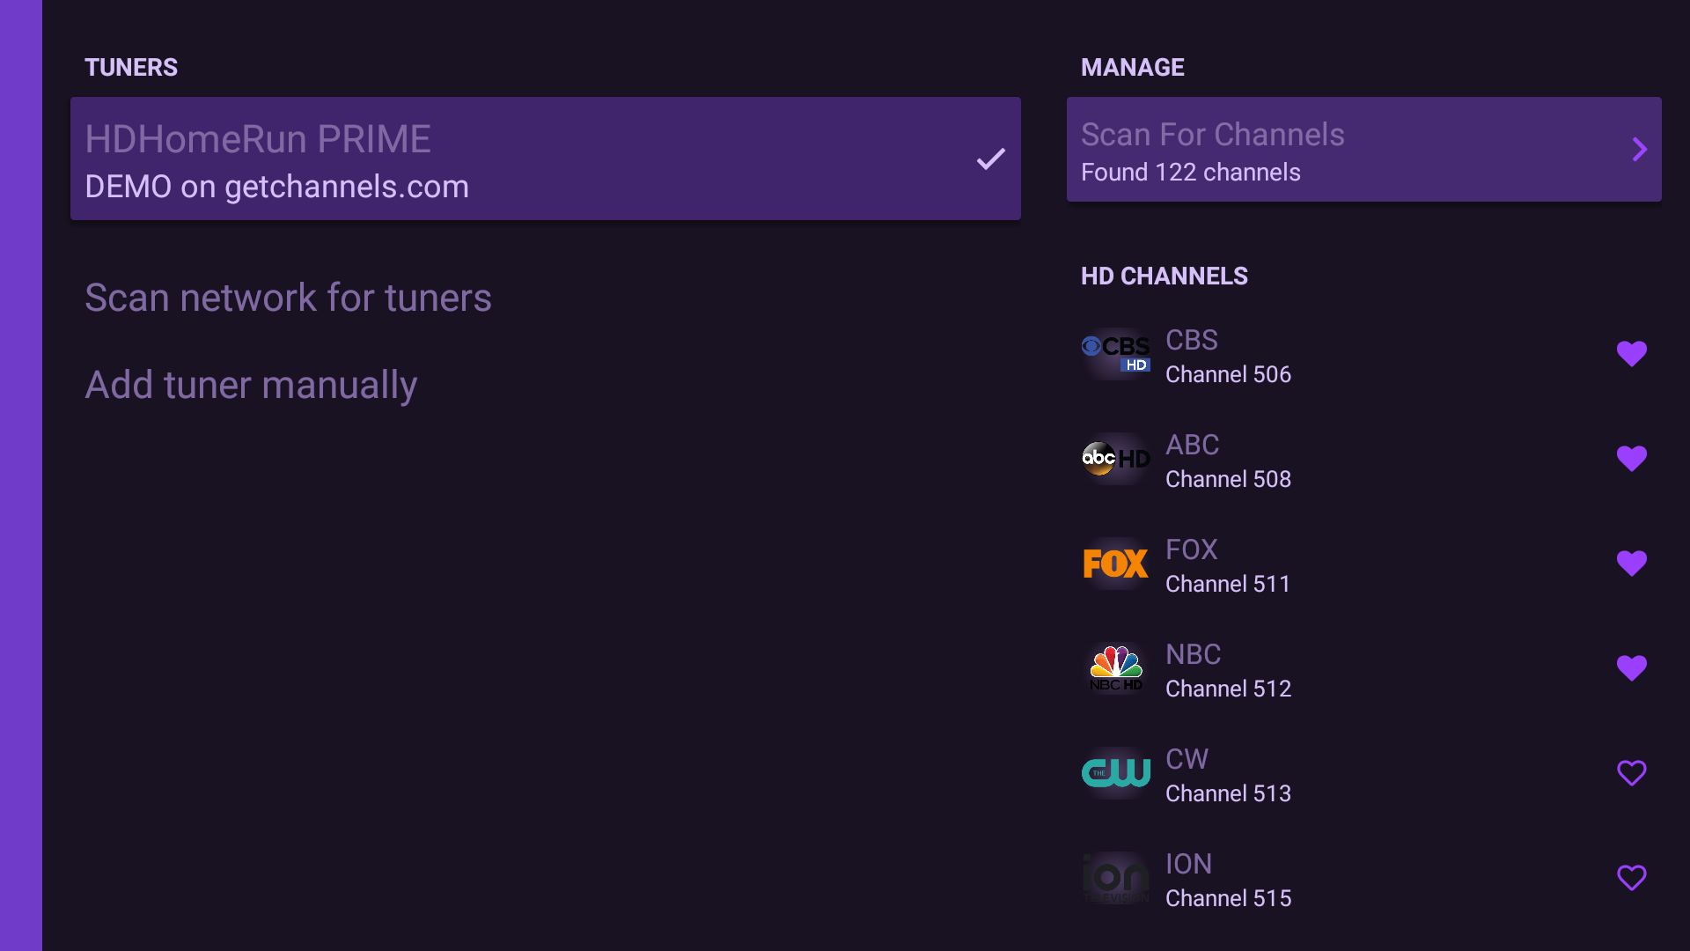Unfavorite the NBC channel heart
The height and width of the screenshot is (951, 1690).
click(x=1632, y=668)
